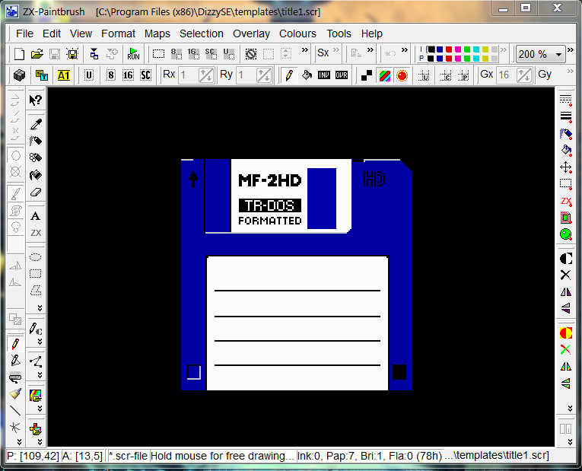Click the move crosshair arrows icon on right
Image resolution: width=582 pixels, height=471 pixels.
566,167
